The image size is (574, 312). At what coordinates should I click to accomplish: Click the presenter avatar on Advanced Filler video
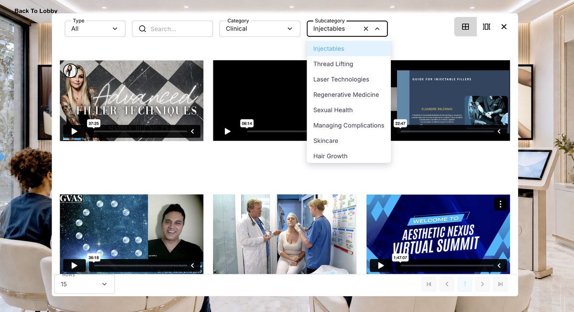coord(70,71)
